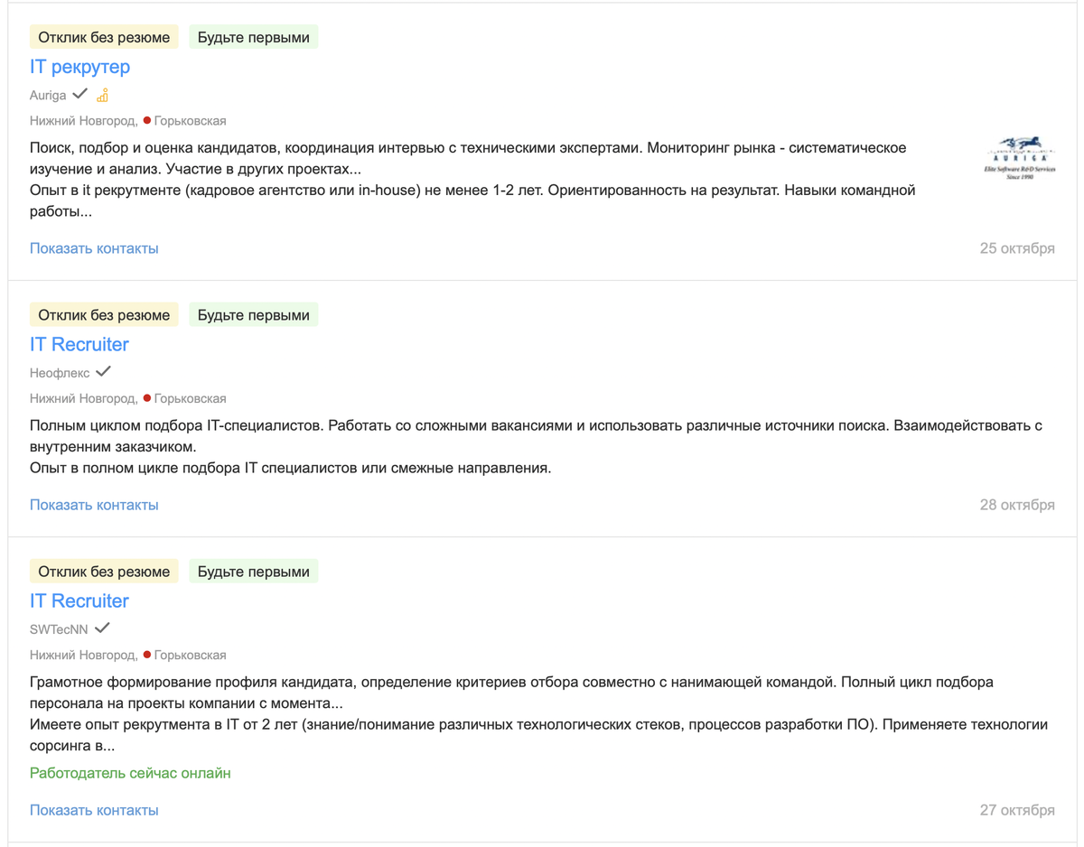Click the Работодатель сейчас онлайн link
Image resolution: width=1084 pixels, height=847 pixels.
pyautogui.click(x=130, y=773)
